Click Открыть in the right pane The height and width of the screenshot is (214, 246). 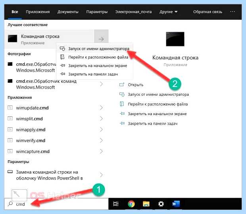pyautogui.click(x=136, y=85)
